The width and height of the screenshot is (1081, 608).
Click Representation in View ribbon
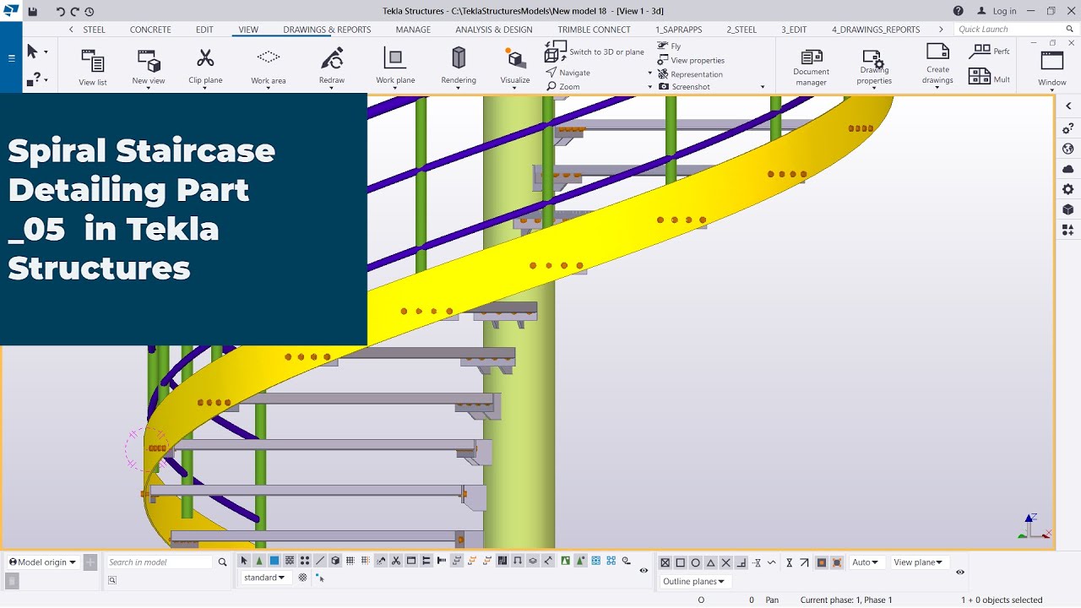(x=691, y=74)
